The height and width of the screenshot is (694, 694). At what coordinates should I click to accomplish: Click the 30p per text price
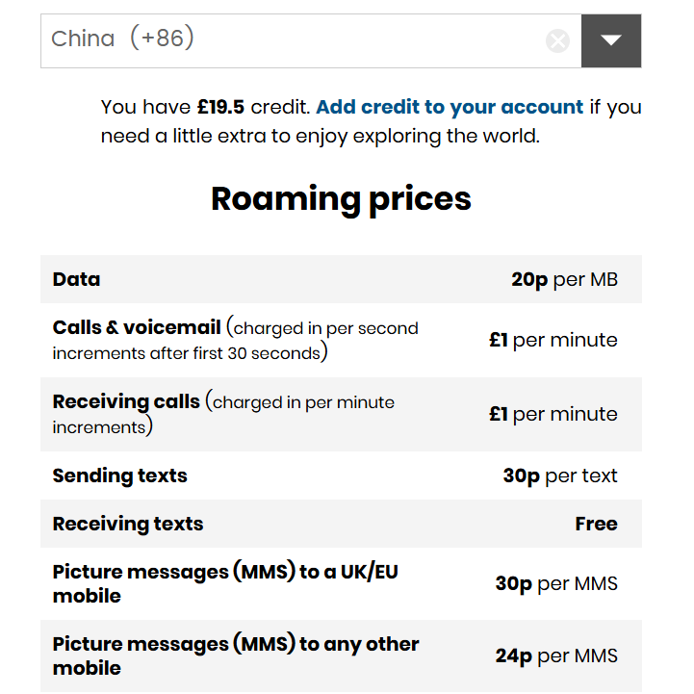point(560,476)
